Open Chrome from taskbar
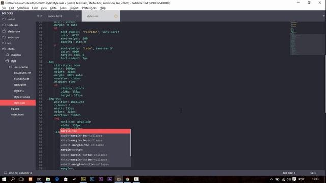Viewport: 326px width, 183px height. [127, 179]
